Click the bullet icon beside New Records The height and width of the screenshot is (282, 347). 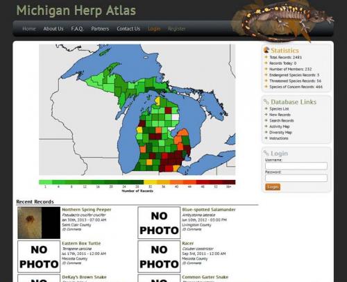[x=266, y=115]
